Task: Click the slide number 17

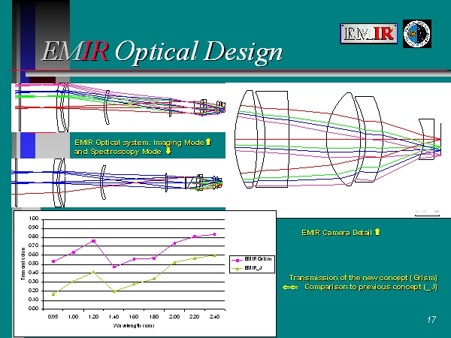Action: point(431,321)
